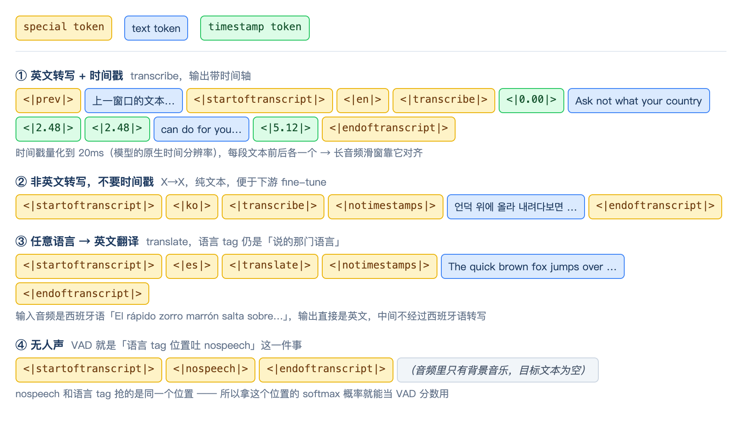Click the subtitle "X→X，纯文本，便于下游 fine-tune"
This screenshot has width=742, height=430.
pyautogui.click(x=243, y=182)
